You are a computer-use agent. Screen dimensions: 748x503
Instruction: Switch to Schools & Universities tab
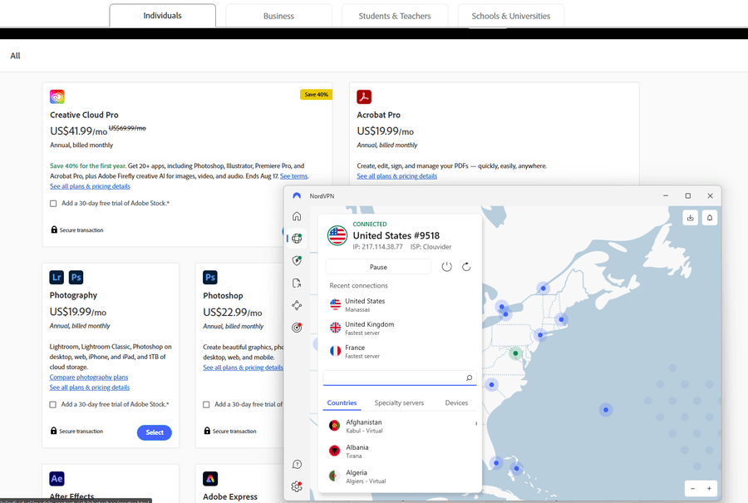[511, 16]
